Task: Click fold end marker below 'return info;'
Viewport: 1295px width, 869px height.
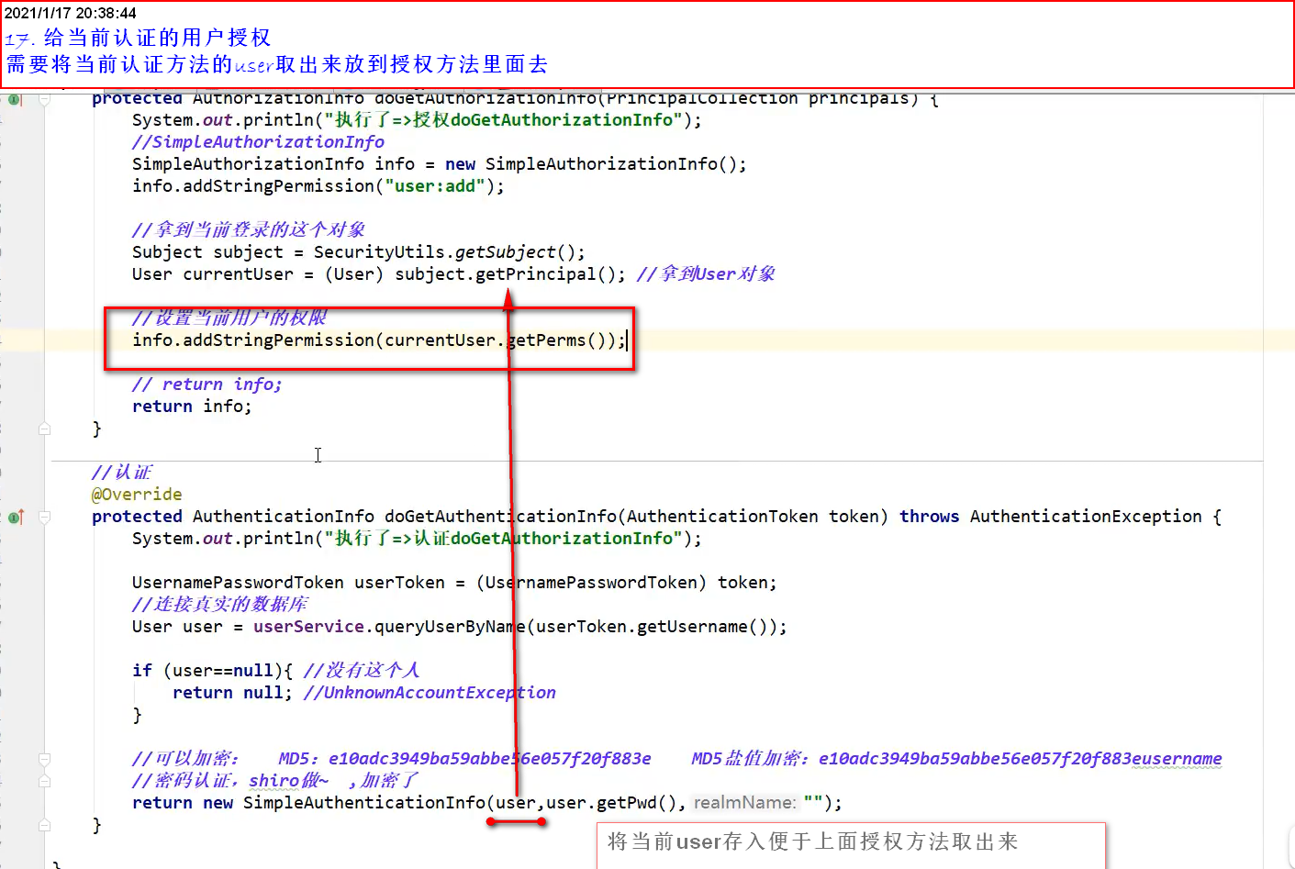Action: pos(44,429)
